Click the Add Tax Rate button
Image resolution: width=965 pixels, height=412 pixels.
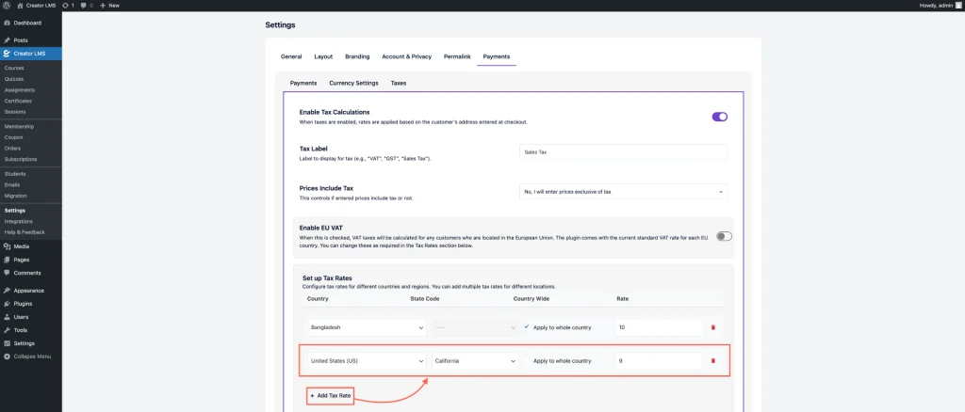click(x=330, y=396)
